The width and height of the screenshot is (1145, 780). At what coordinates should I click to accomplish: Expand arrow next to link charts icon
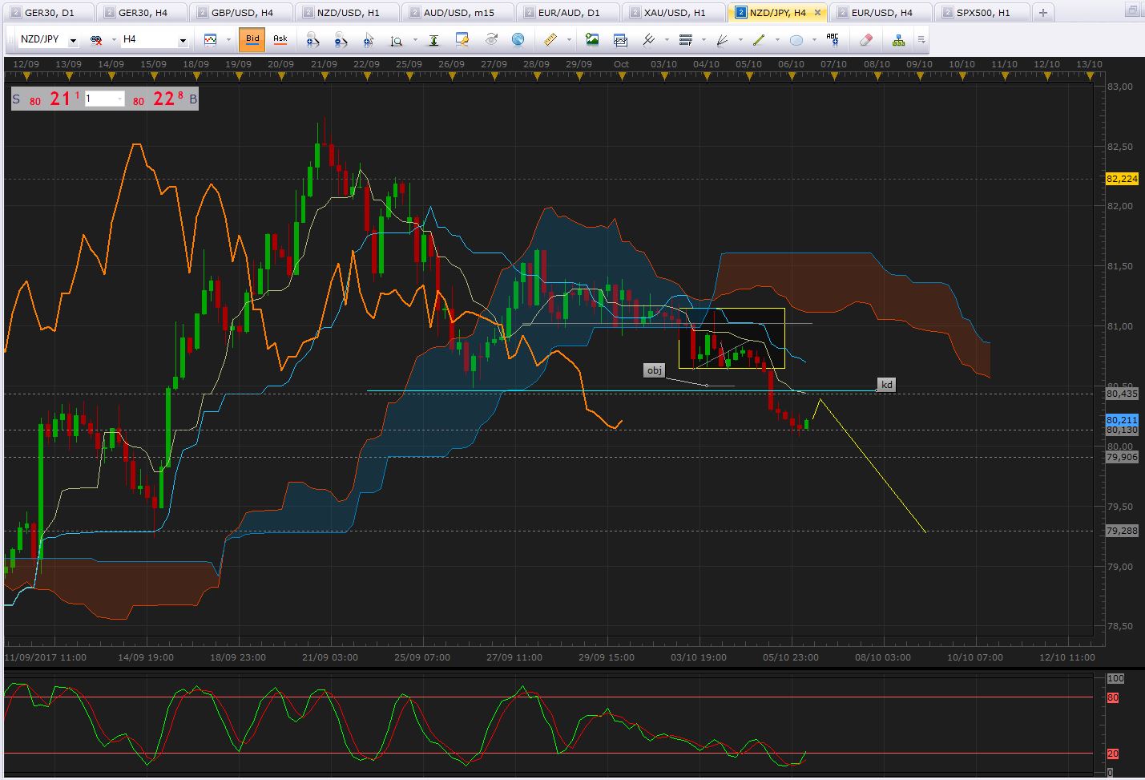[x=114, y=40]
